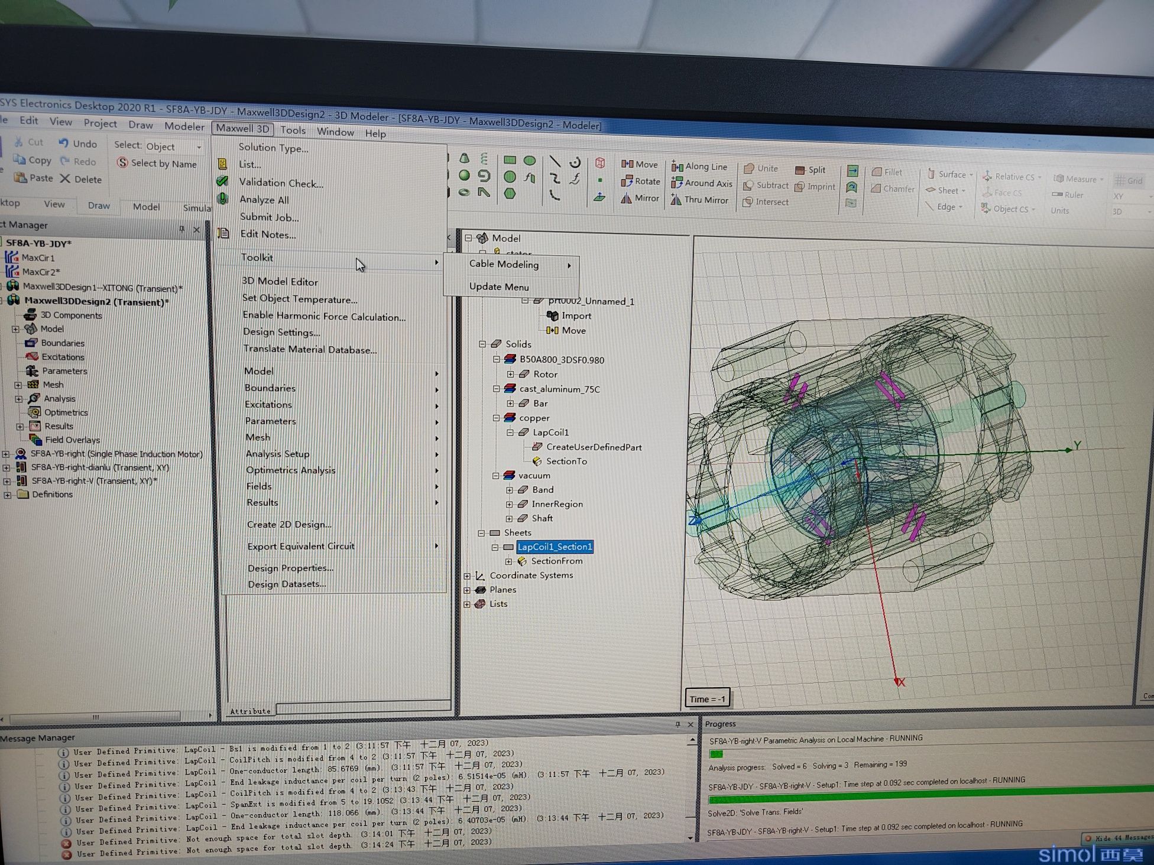Click the Paste icon
Viewport: 1154px width, 865px height.
tap(20, 177)
